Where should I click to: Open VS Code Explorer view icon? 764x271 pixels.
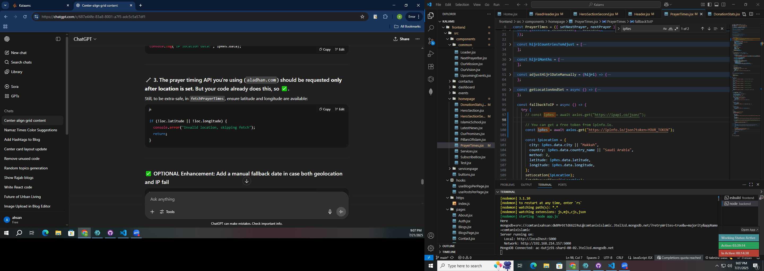(x=431, y=16)
